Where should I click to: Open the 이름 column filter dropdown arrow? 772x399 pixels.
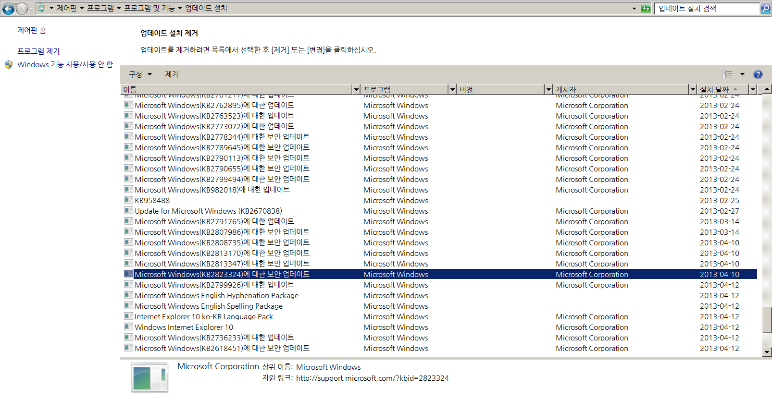pyautogui.click(x=356, y=89)
